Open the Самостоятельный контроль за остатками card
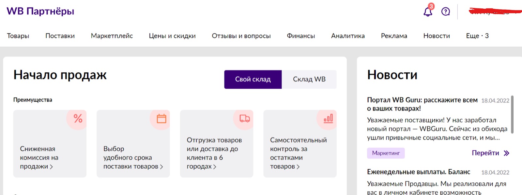Viewport: 522px width, 195px height. pyautogui.click(x=300, y=143)
